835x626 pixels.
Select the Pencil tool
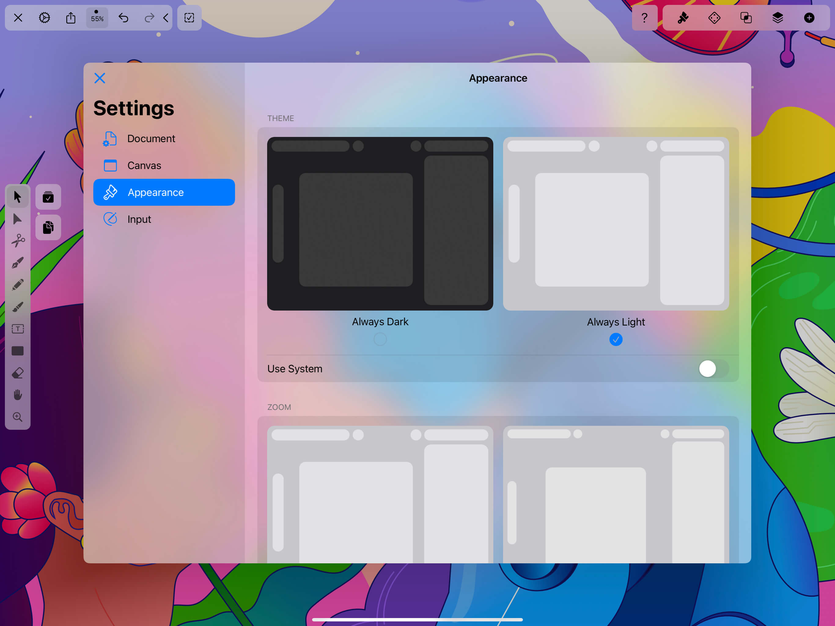(17, 285)
